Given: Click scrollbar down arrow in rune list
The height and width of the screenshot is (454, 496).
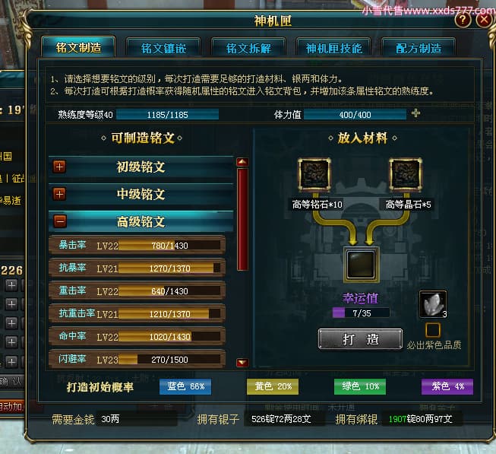Looking at the screenshot, I should [242, 362].
